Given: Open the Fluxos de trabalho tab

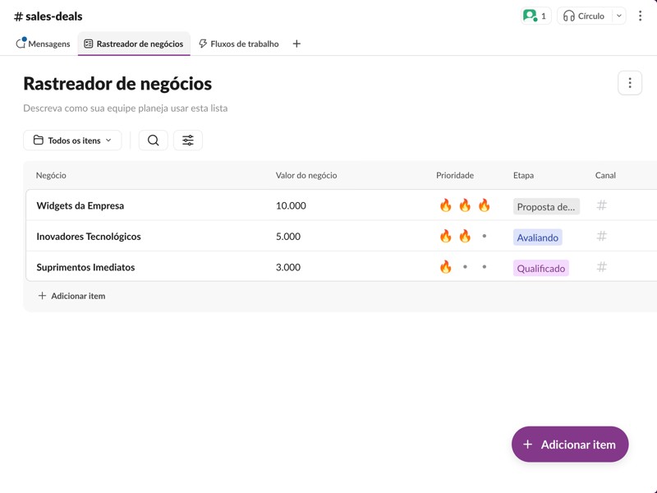Looking at the screenshot, I should pyautogui.click(x=239, y=44).
